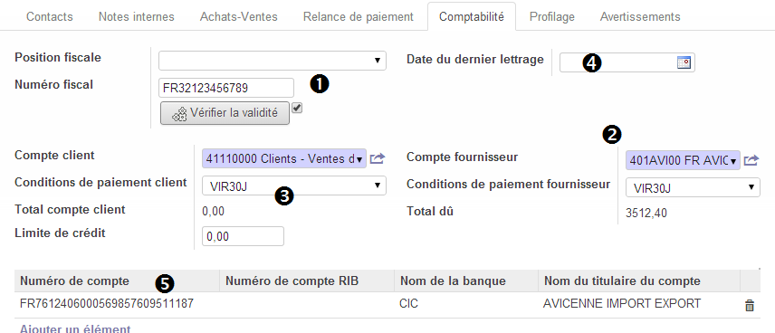775x333 pixels.
Task: Open Compte fournisseur record via external link icon
Action: [x=751, y=160]
